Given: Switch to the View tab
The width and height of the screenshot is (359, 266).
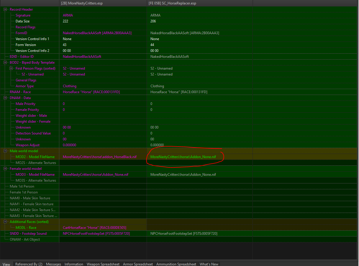Looking at the screenshot, I should click(x=6, y=264).
